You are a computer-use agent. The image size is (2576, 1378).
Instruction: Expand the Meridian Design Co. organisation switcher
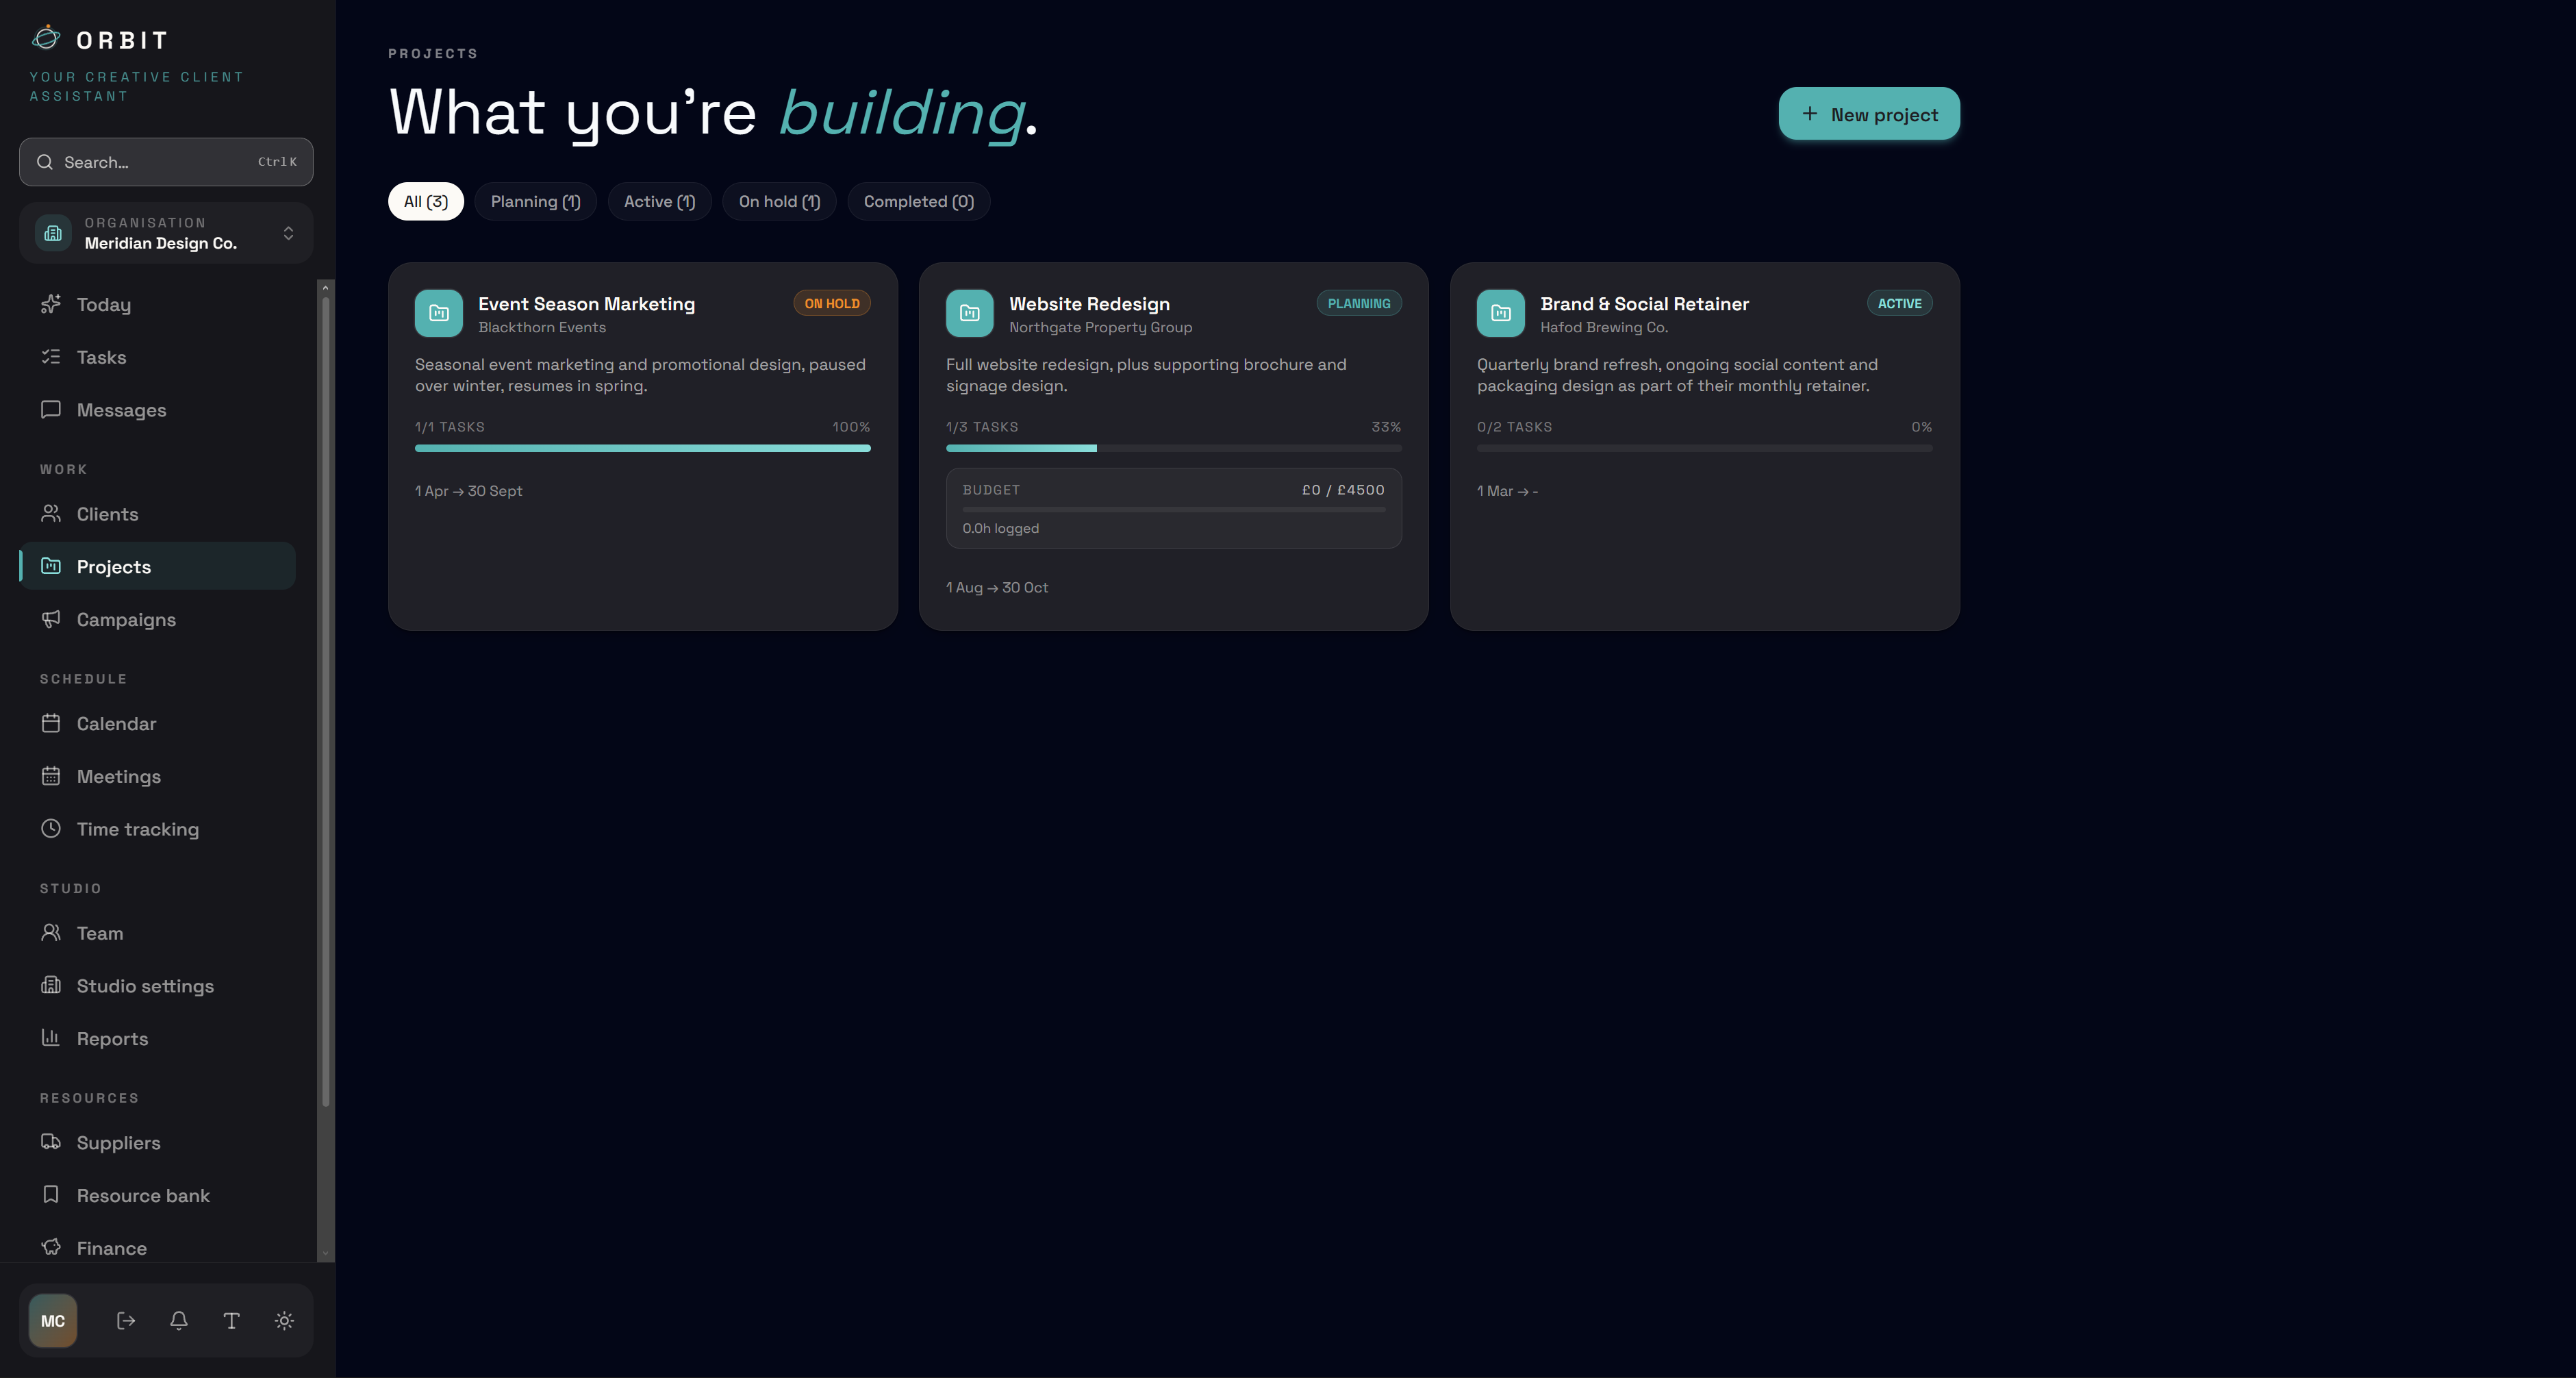(166, 233)
